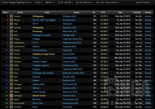
Task: Open the Armory link for Covaren
Action: [x=148, y=16]
